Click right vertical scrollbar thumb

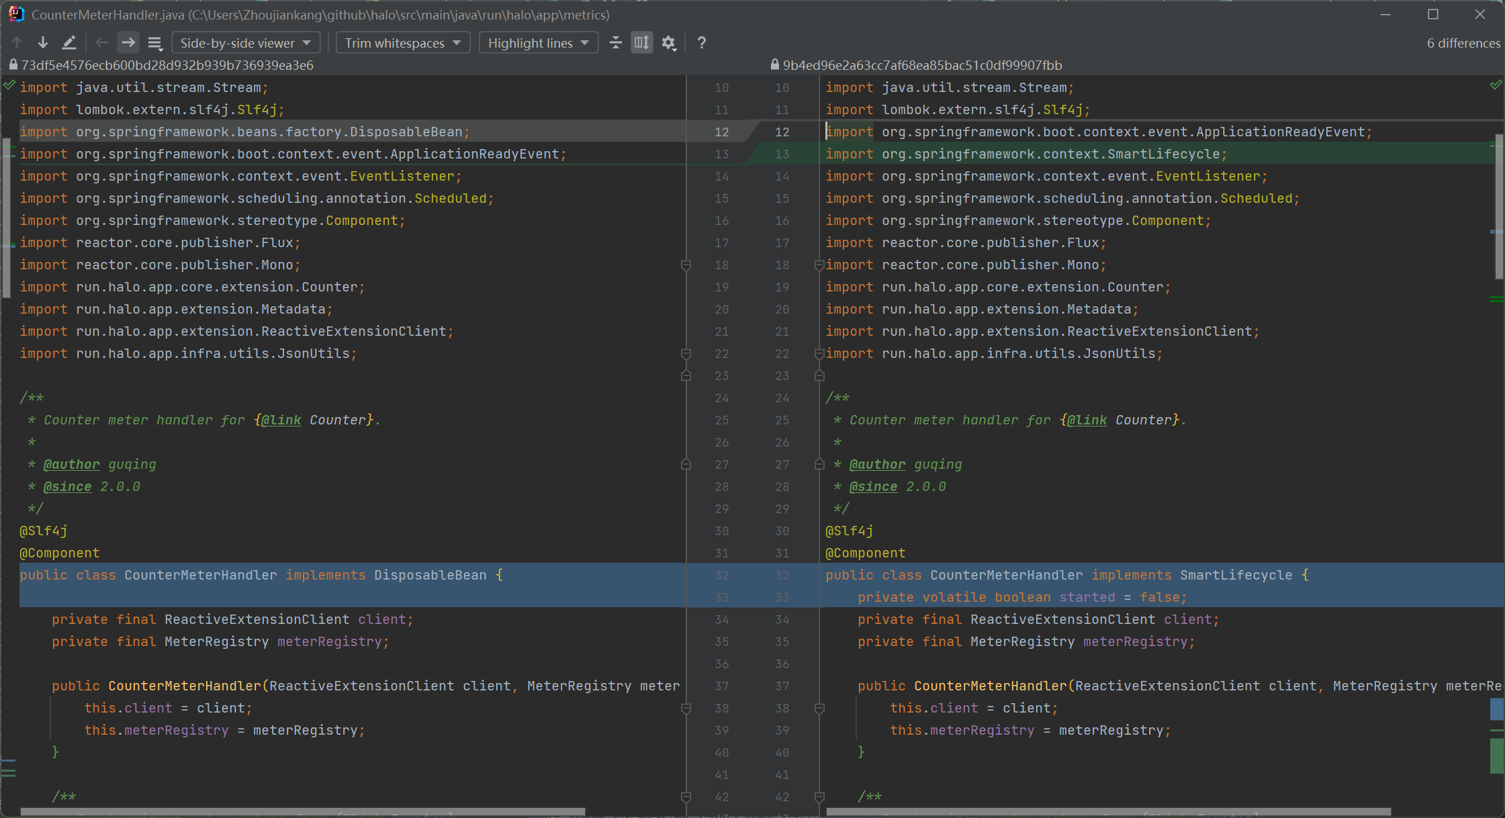[x=1500, y=208]
